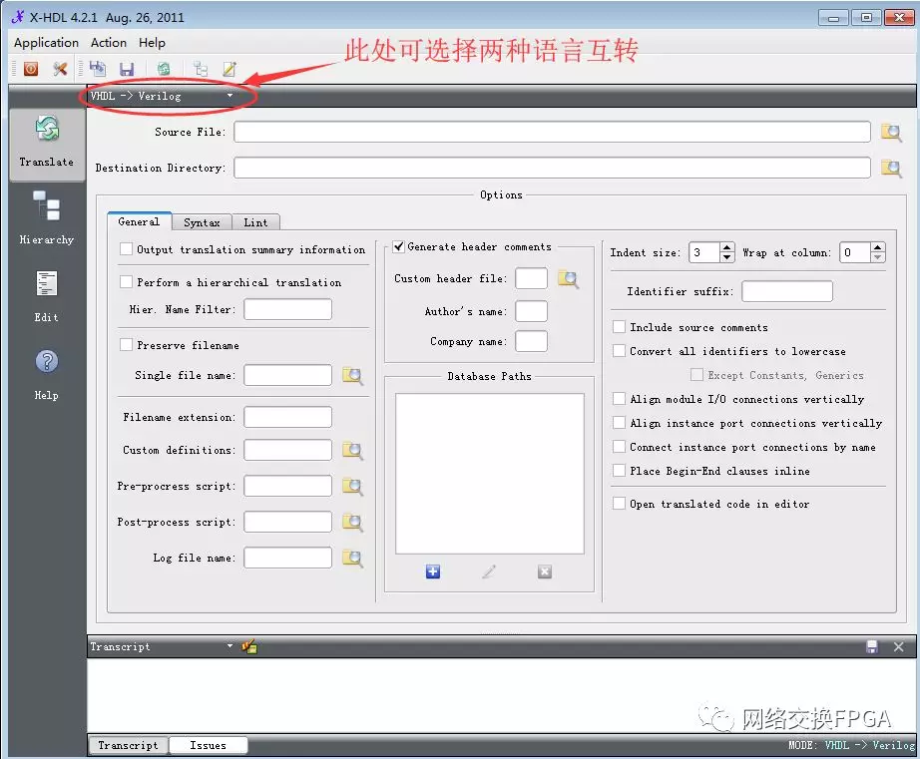
Task: Click the floppy disk save icon
Action: tap(127, 69)
